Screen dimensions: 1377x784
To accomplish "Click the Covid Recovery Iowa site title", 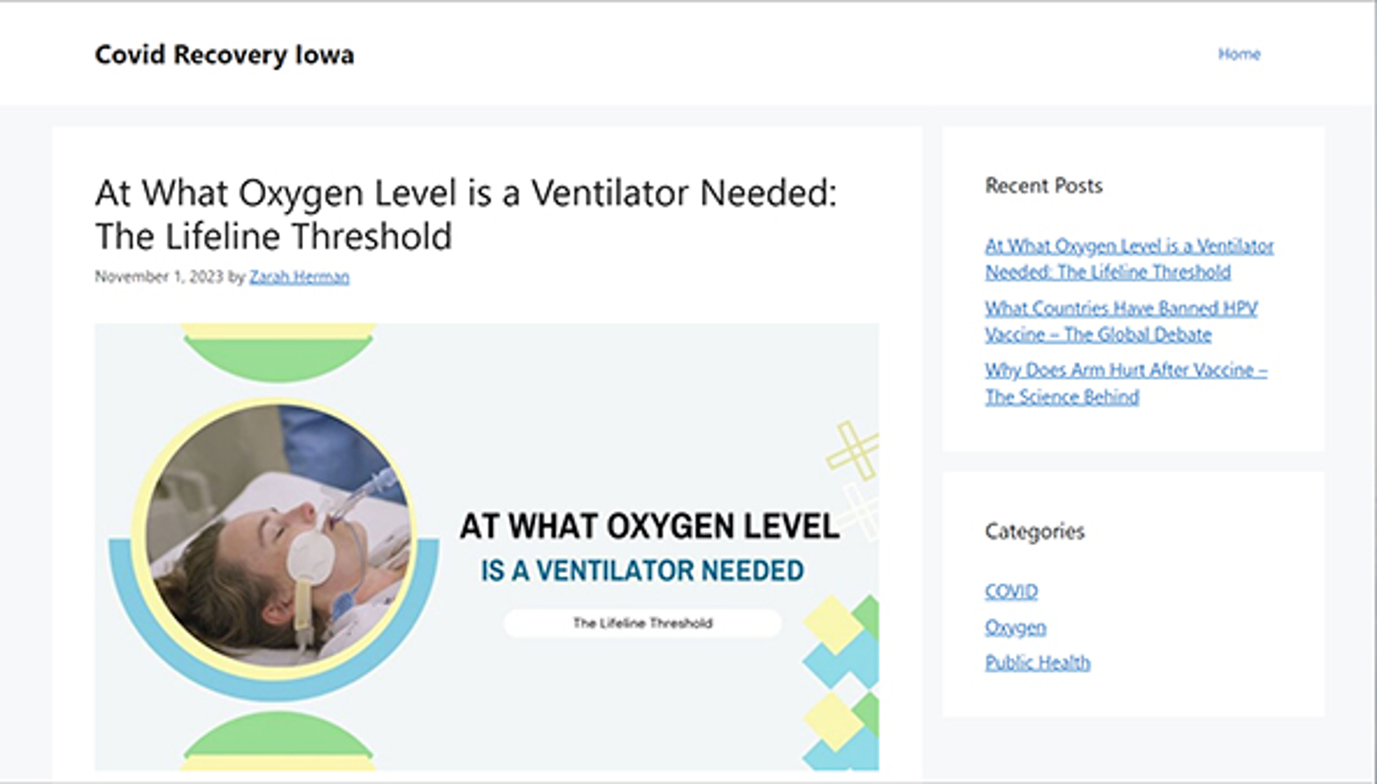I will pos(224,54).
